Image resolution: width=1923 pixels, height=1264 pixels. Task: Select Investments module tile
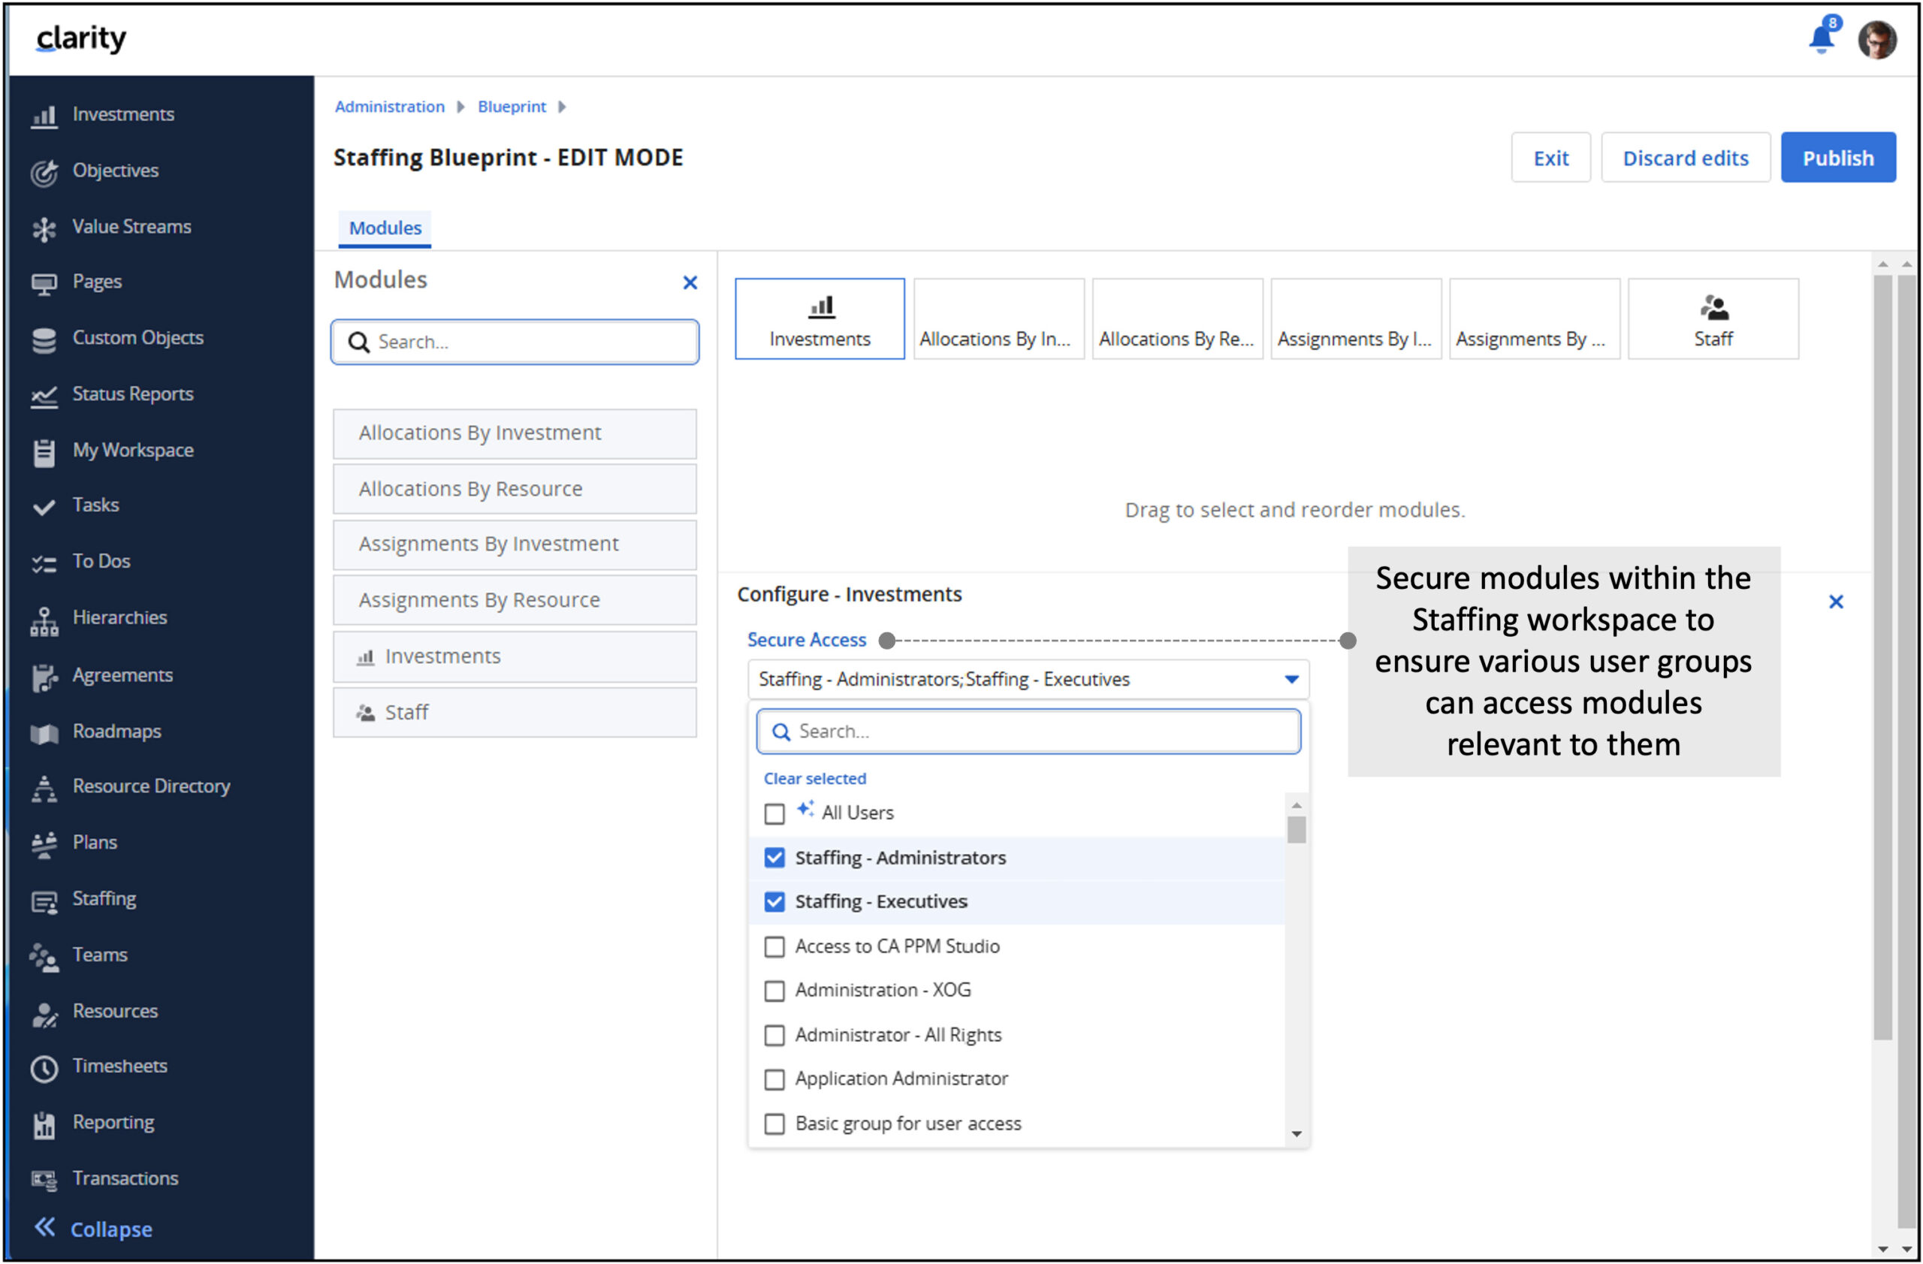(820, 319)
